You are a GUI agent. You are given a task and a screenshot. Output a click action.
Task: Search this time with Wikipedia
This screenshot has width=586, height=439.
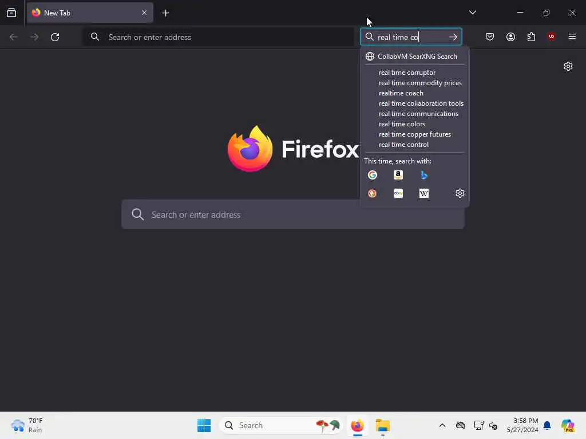click(x=424, y=193)
